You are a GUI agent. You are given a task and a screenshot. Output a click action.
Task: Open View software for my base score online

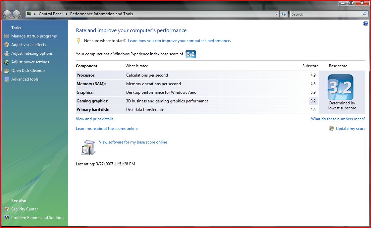click(133, 142)
